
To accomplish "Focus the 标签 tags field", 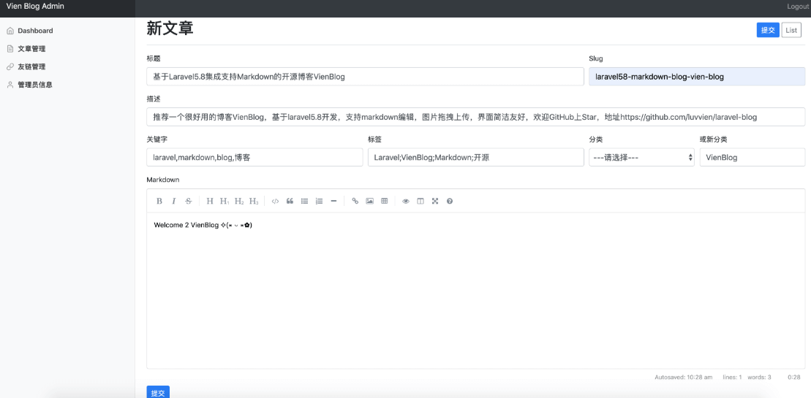I will tap(476, 158).
